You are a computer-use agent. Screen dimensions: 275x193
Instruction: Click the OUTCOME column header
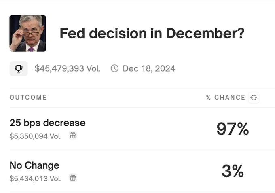[x=28, y=98]
